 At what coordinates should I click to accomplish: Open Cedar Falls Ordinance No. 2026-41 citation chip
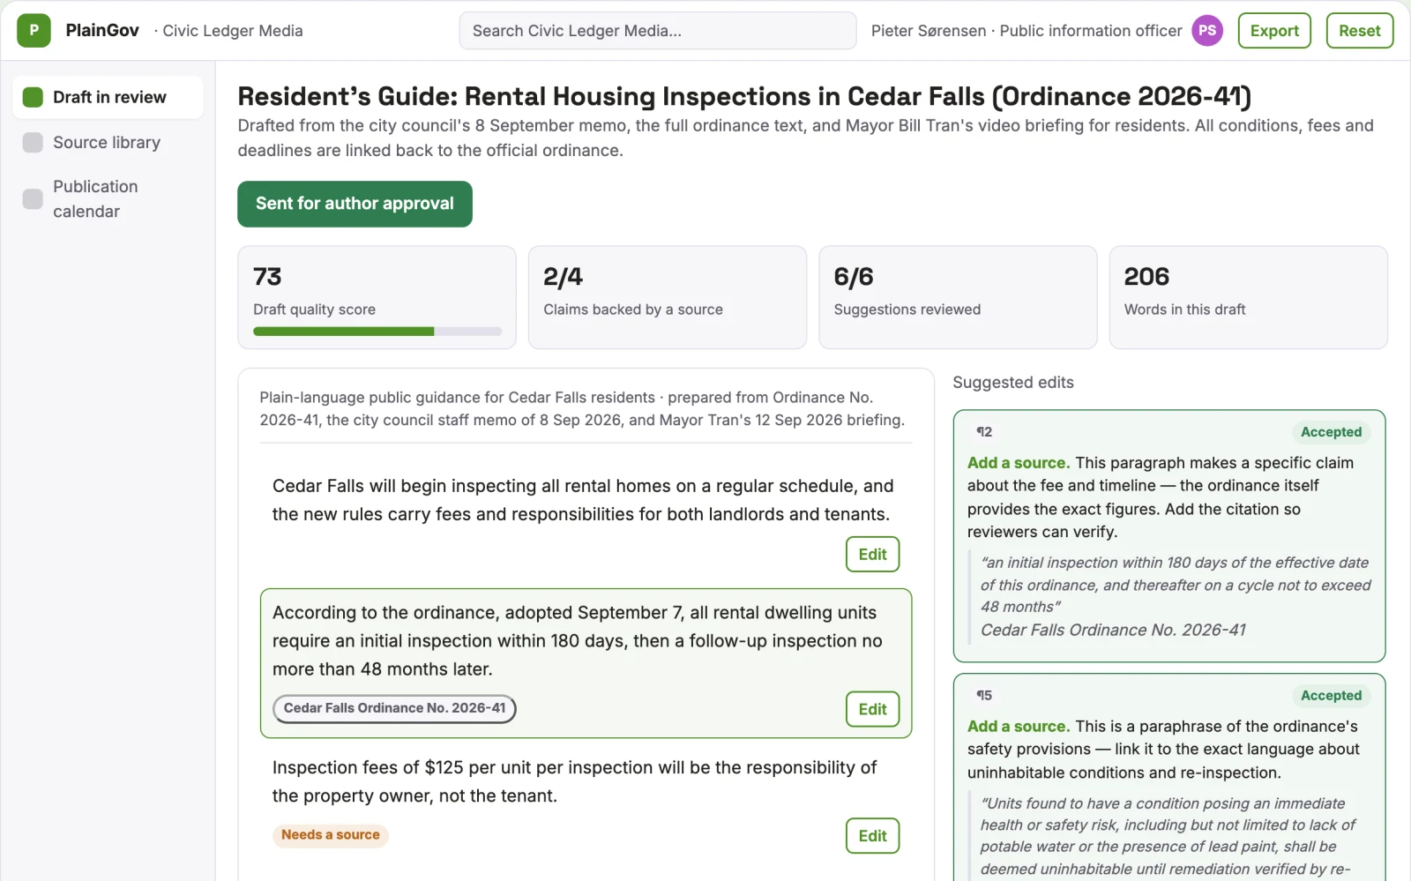pos(394,708)
